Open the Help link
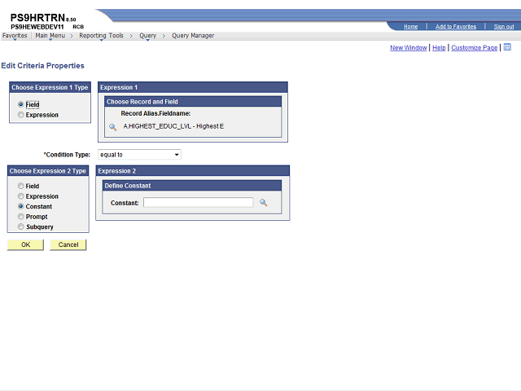Viewport: 521px width, 391px height. click(439, 48)
